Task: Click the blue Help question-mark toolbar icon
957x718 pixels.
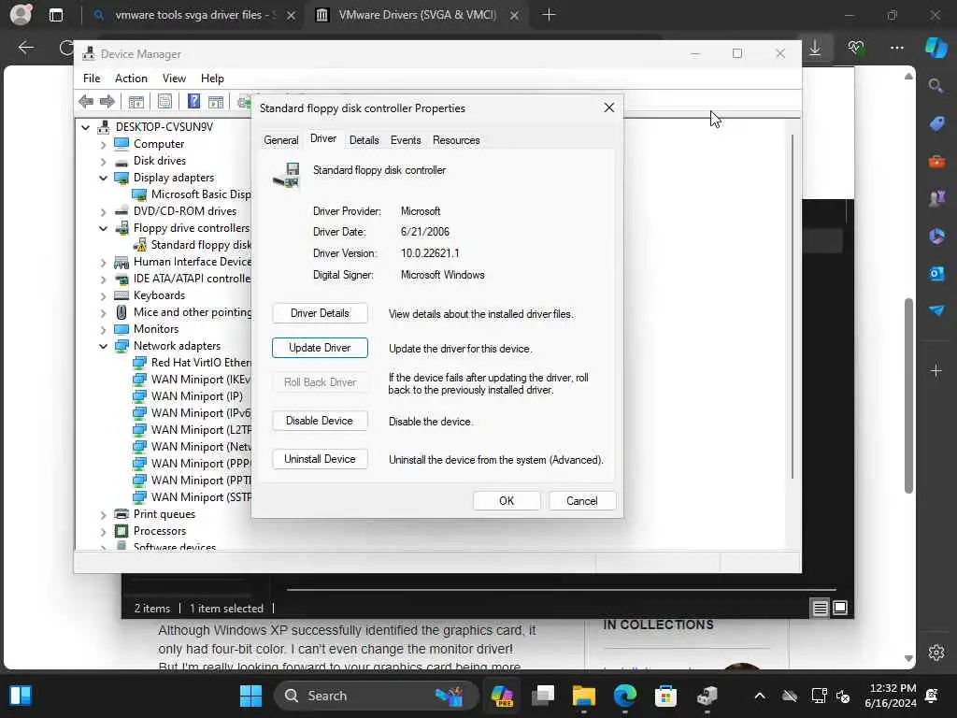Action: click(x=193, y=101)
